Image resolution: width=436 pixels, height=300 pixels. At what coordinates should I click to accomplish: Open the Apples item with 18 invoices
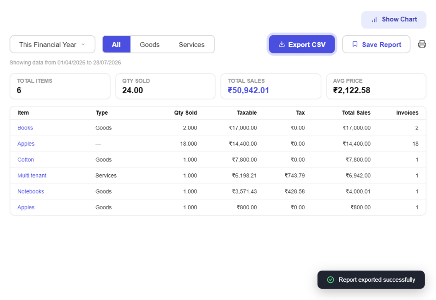coord(26,144)
